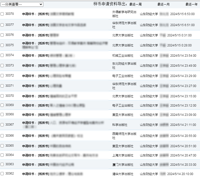Open the 分类查看 category dropdown
This screenshot has height=178, width=200.
(x=22, y=5)
